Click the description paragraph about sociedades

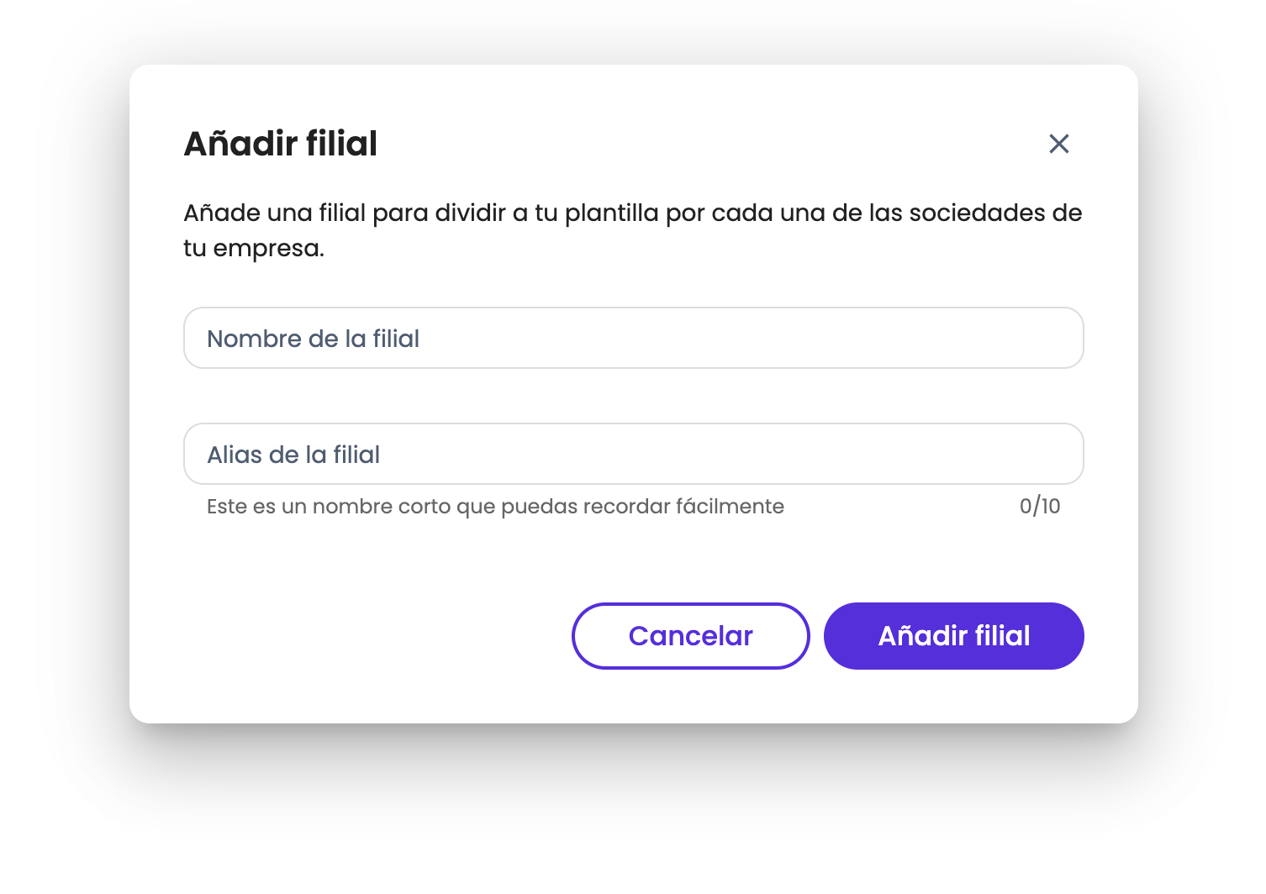pos(633,230)
